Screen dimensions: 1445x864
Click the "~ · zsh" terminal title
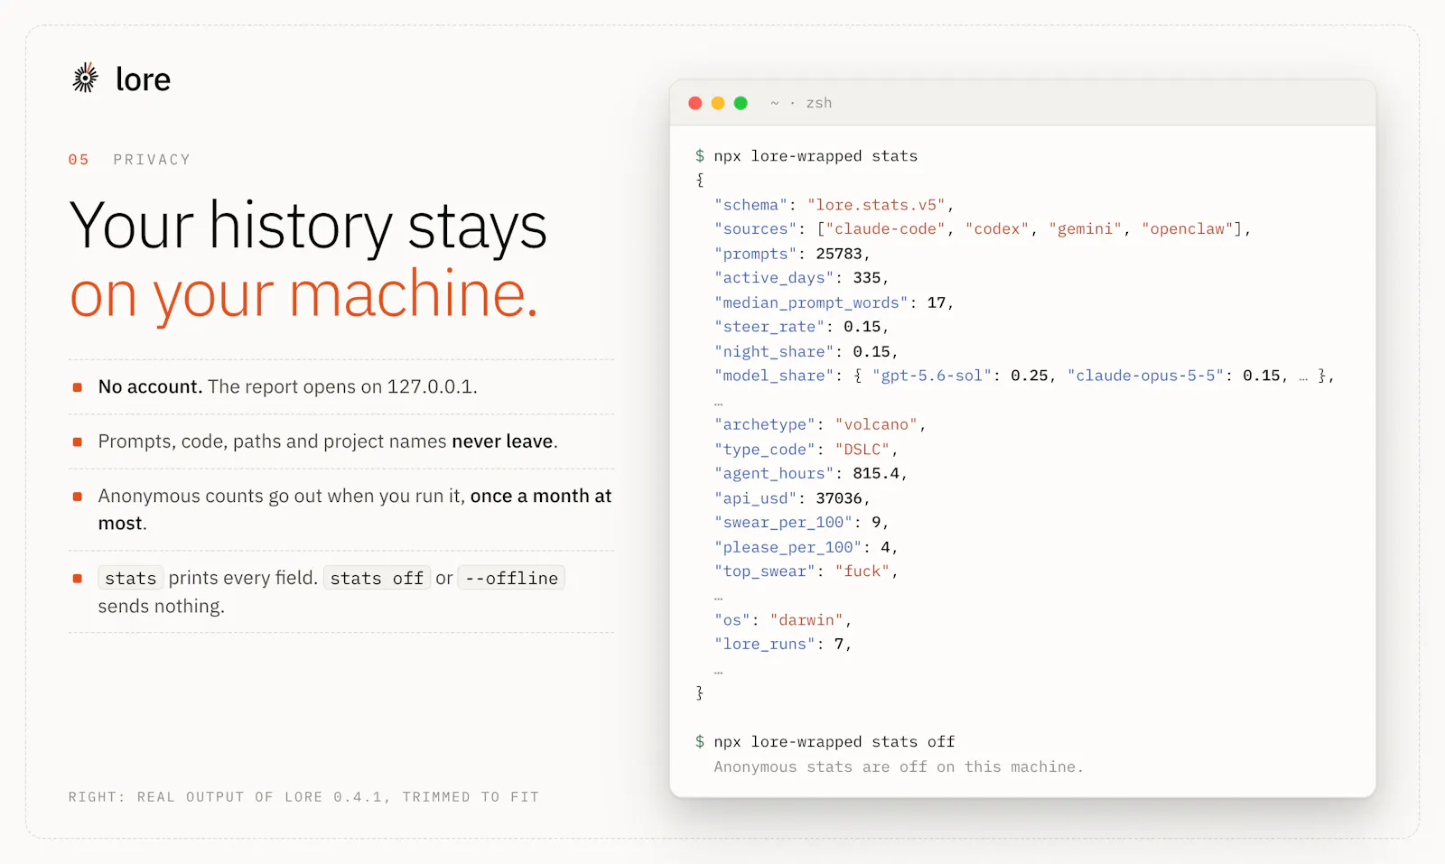click(x=801, y=103)
